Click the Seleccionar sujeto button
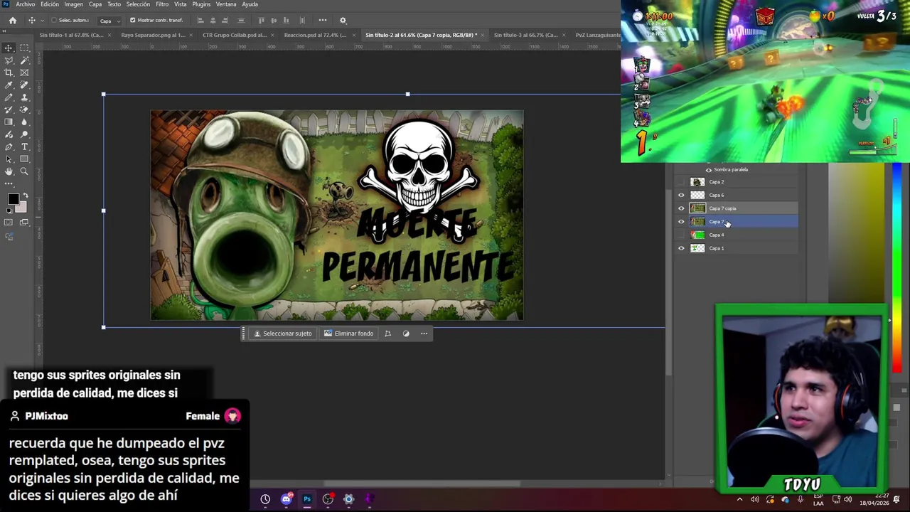910x512 pixels. 283,334
